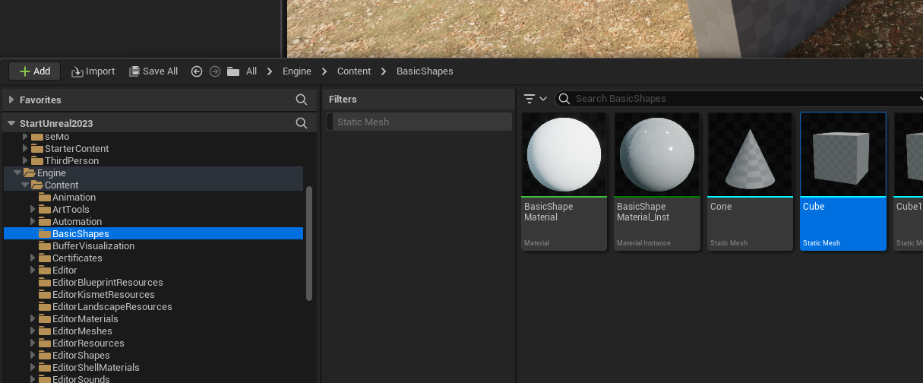Viewport: 923px width, 383px height.
Task: Expand the Favorites section
Action: tap(11, 100)
